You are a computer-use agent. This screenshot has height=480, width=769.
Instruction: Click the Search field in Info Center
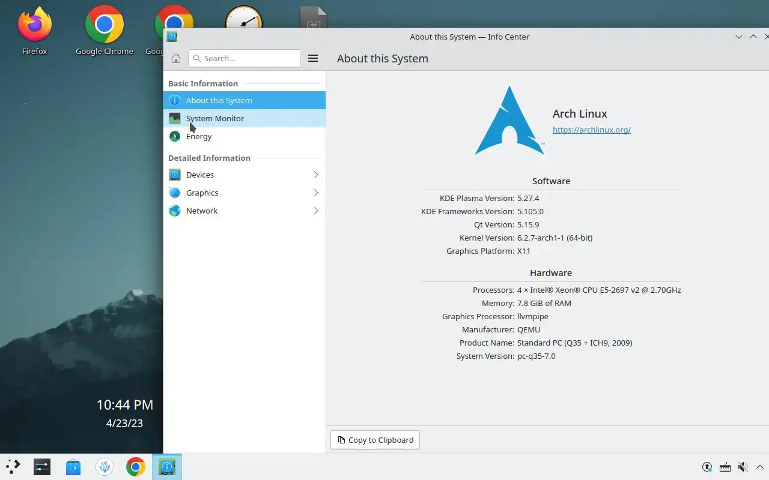tap(245, 58)
